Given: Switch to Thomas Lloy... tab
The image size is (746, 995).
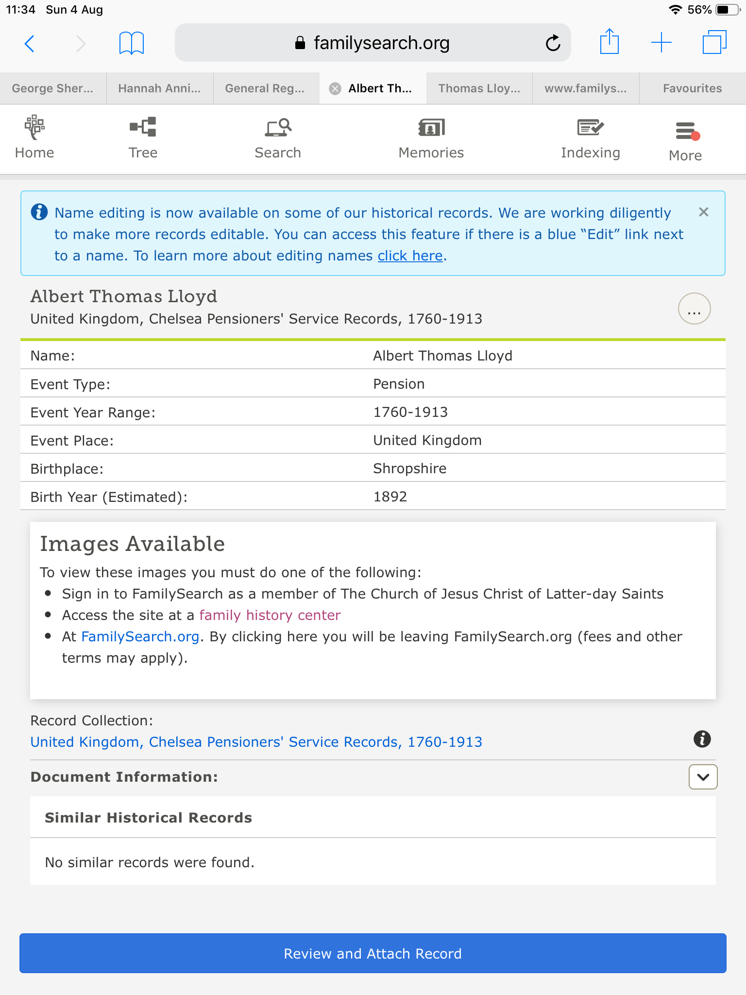Looking at the screenshot, I should click(479, 88).
